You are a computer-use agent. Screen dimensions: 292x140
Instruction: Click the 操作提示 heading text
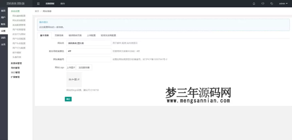43,22
